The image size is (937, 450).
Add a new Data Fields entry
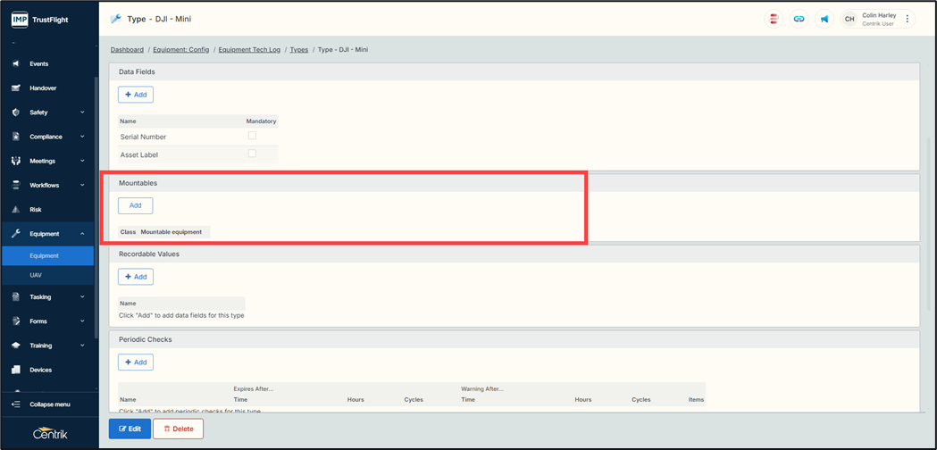point(136,95)
